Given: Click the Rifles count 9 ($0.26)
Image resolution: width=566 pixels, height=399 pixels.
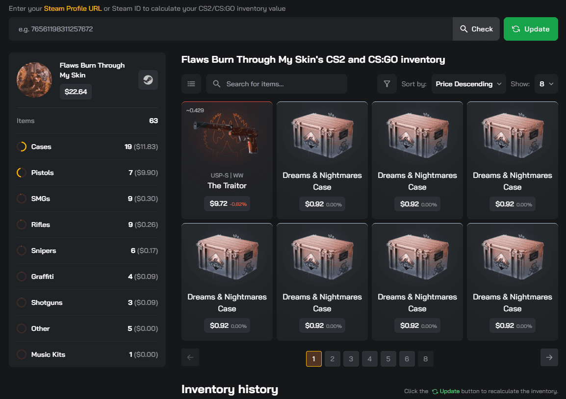Looking at the screenshot, I should pos(143,225).
